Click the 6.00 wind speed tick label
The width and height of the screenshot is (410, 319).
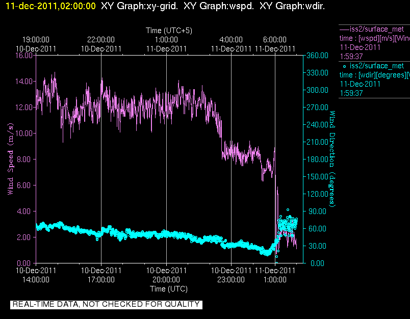(x=25, y=185)
